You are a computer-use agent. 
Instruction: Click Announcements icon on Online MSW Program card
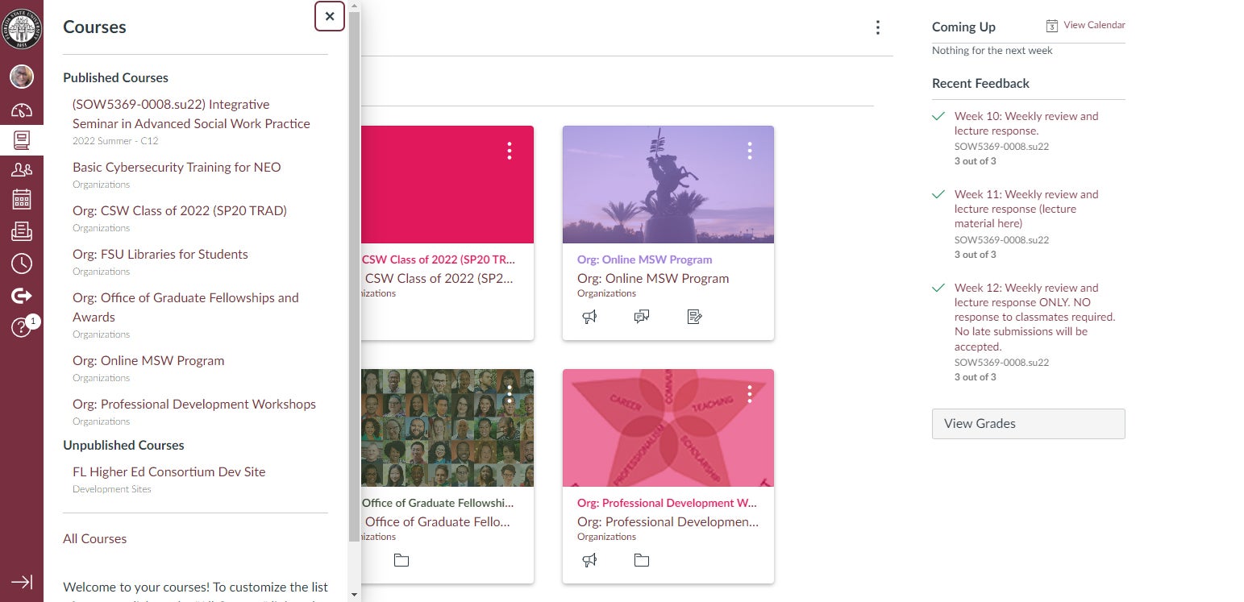tap(589, 317)
